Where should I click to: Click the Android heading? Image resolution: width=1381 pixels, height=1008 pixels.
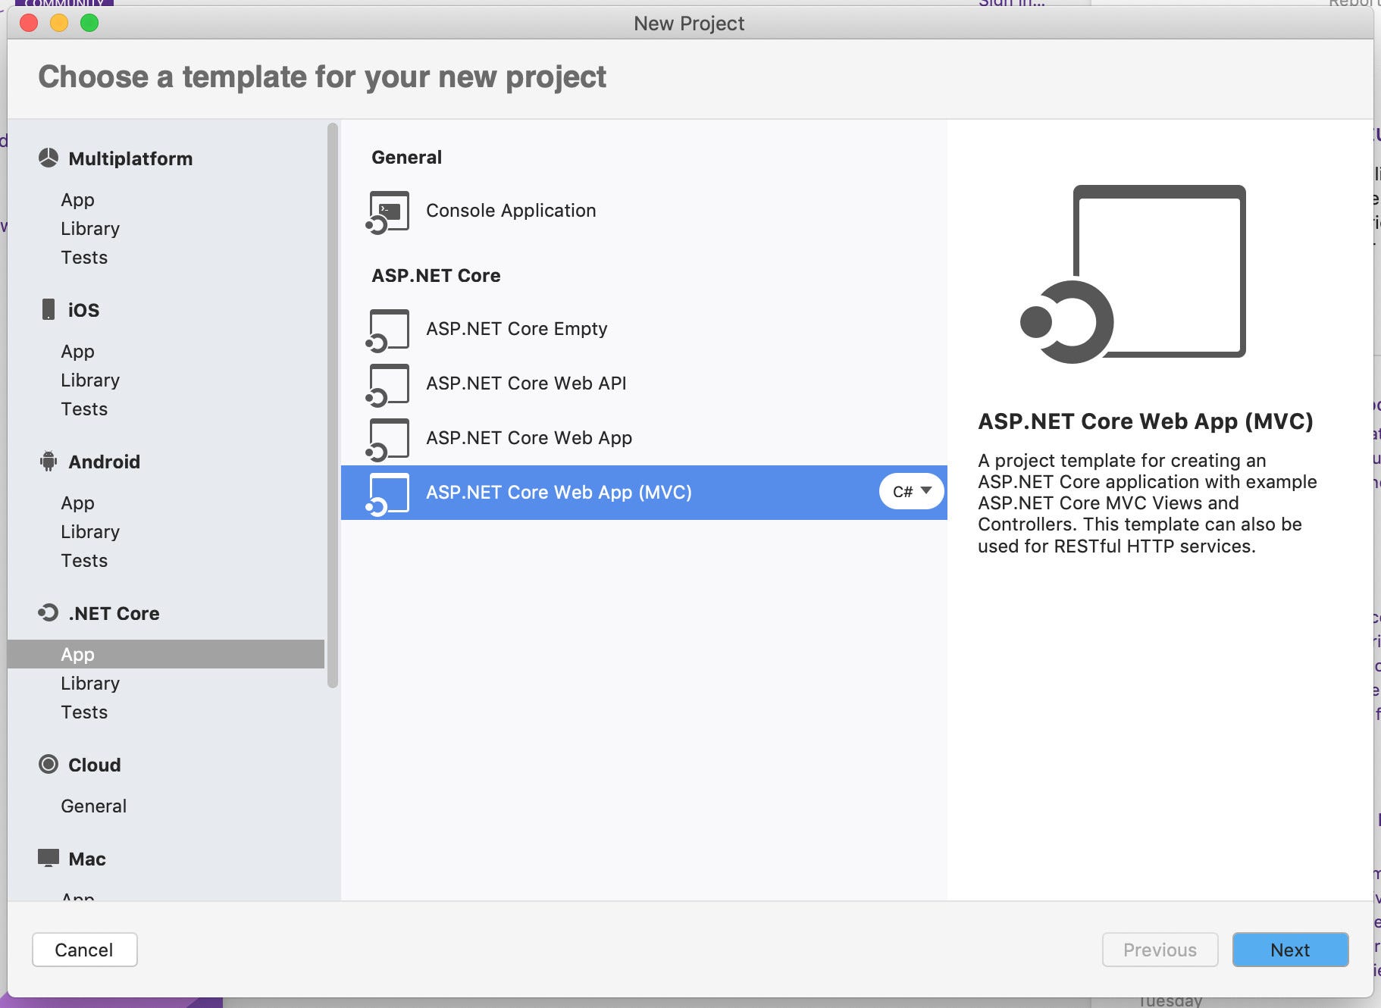(x=104, y=462)
